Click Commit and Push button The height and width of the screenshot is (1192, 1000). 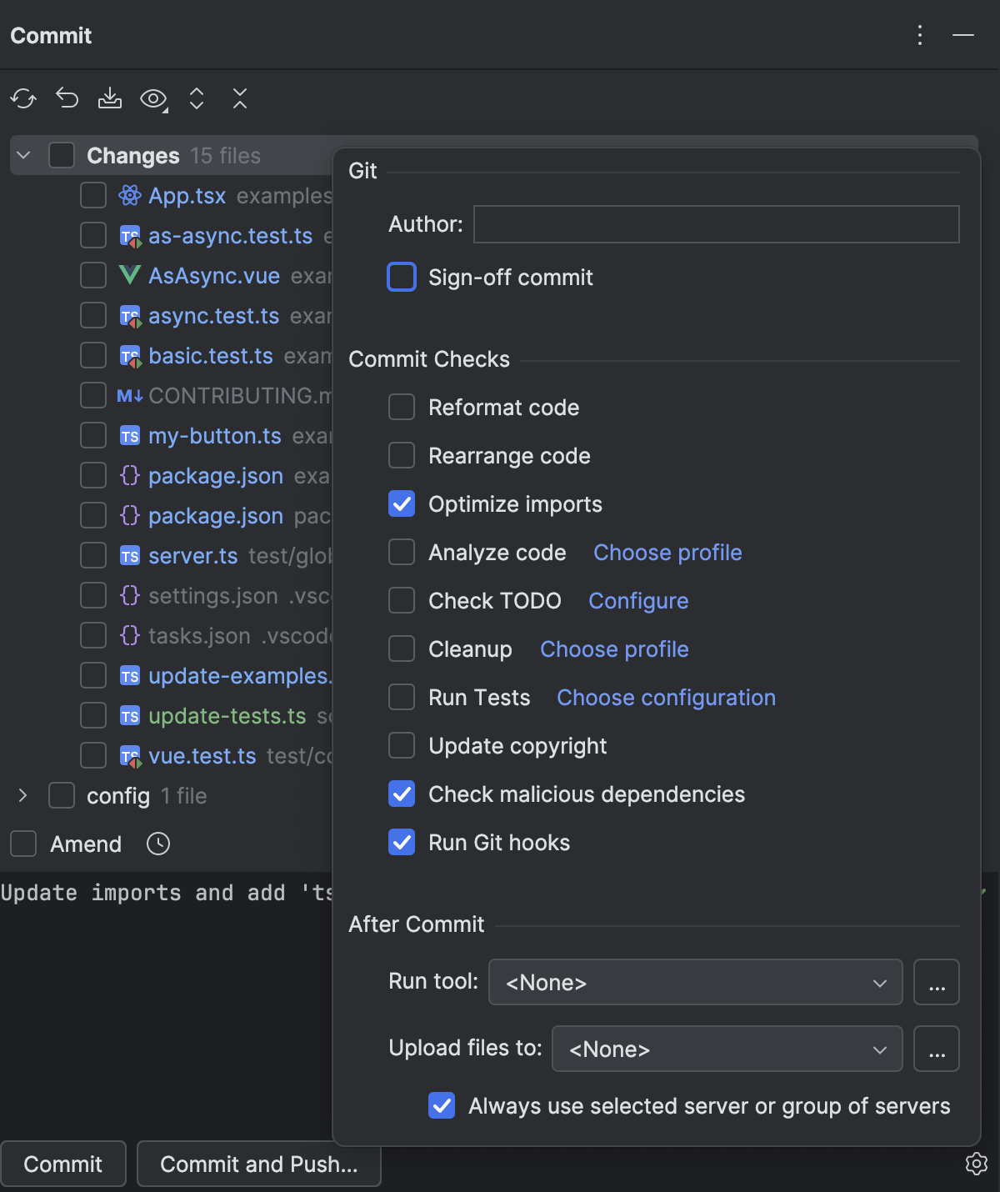(258, 1164)
